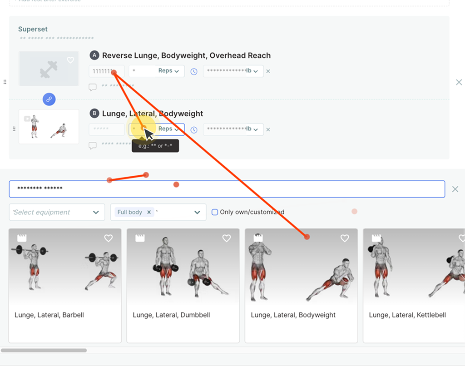Toggle Only own/customized checkbox
The height and width of the screenshot is (367, 465).
coord(215,212)
